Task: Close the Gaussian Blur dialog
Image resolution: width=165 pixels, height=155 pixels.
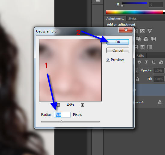Action: pyautogui.click(x=126, y=30)
